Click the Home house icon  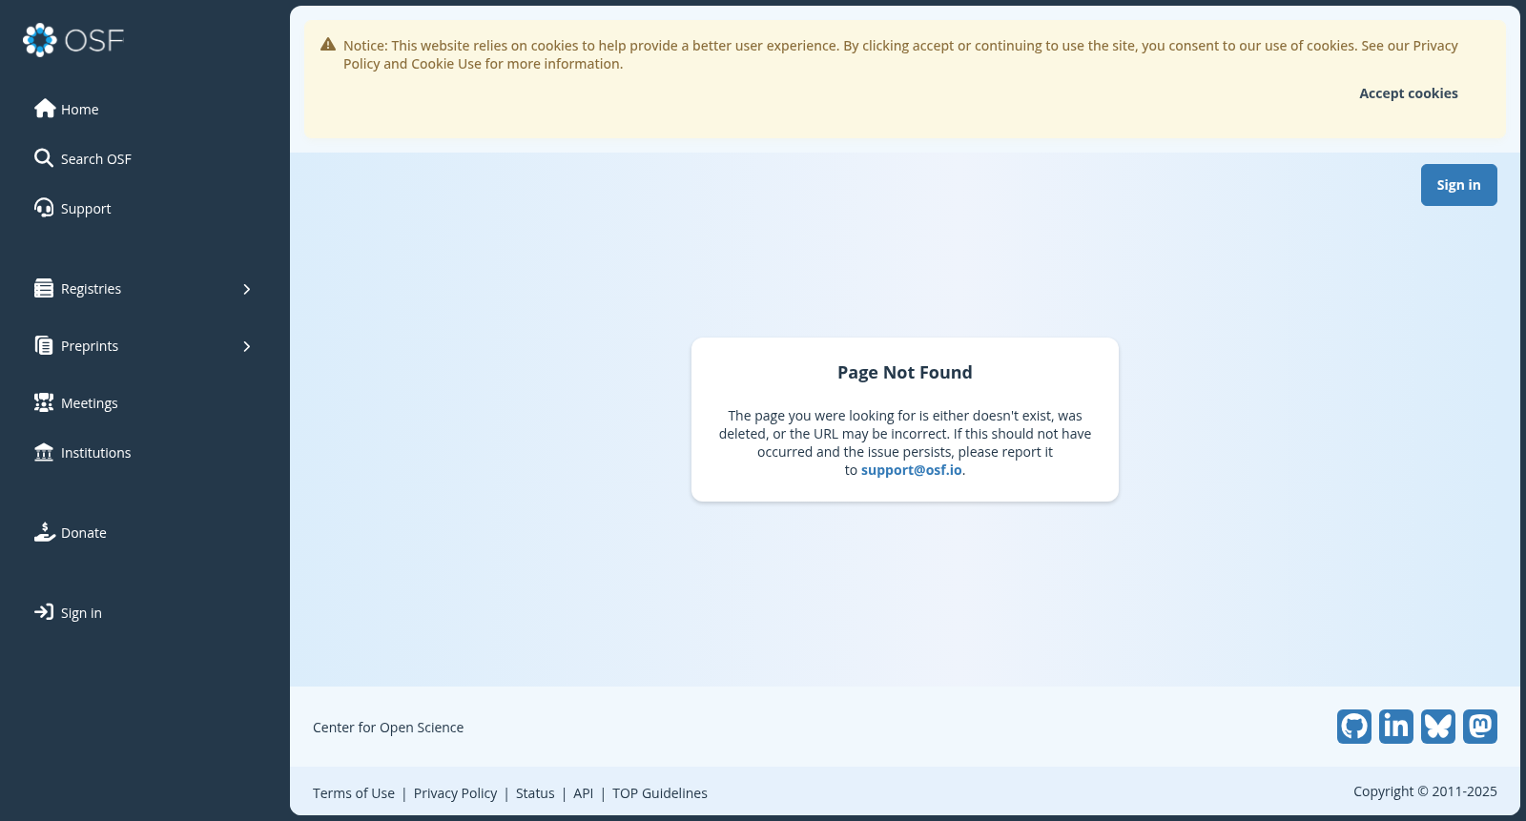click(45, 109)
